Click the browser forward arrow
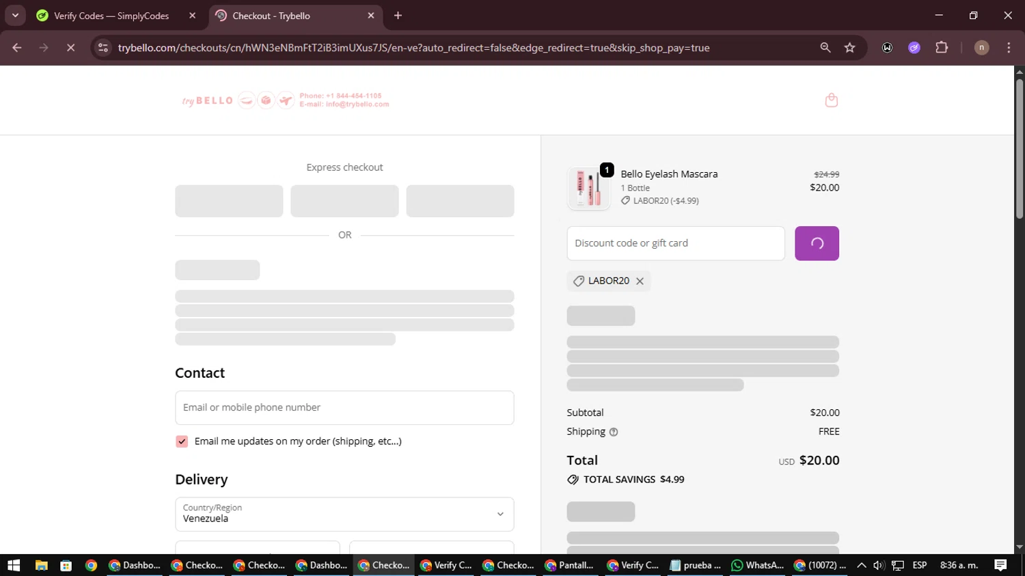 point(44,48)
